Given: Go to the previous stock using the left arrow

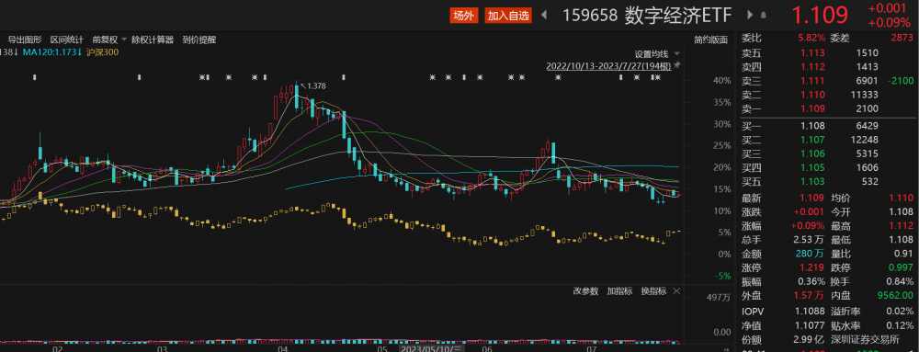Looking at the screenshot, I should [544, 16].
